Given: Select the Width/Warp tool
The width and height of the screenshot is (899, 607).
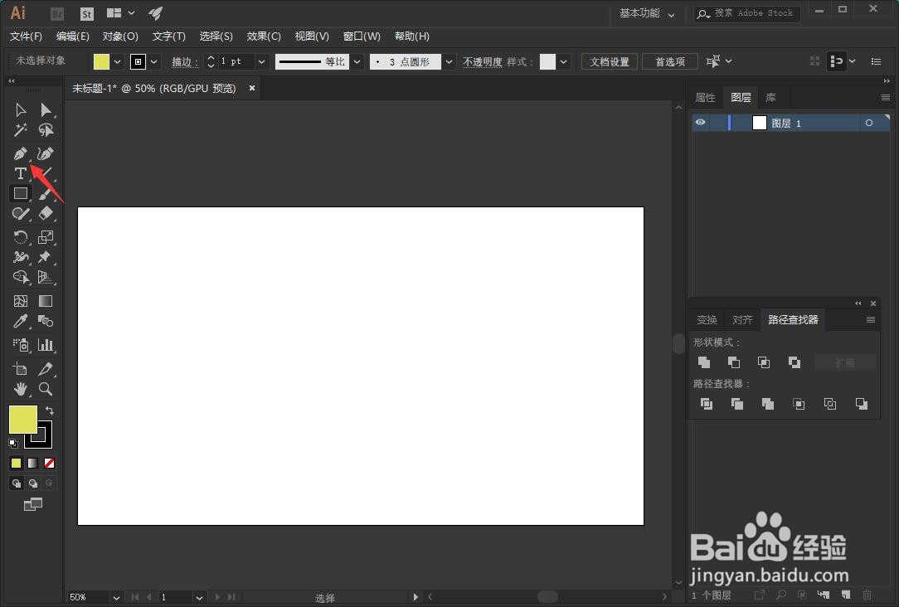Looking at the screenshot, I should 21,257.
